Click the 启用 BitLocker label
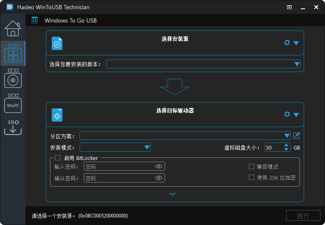The image size is (325, 225). 81,158
